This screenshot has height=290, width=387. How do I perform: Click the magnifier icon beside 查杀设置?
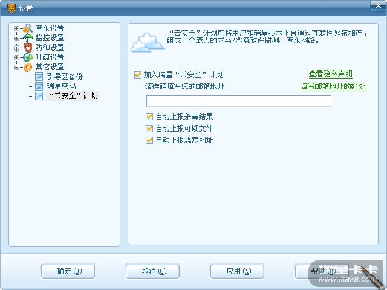[x=28, y=28]
